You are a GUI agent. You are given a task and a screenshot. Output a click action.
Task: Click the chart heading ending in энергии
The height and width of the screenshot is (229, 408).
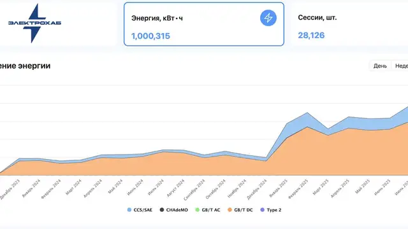(x=25, y=66)
